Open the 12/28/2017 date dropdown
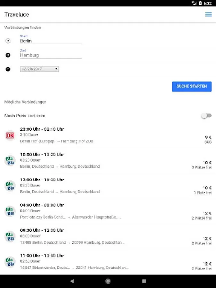 (39, 69)
